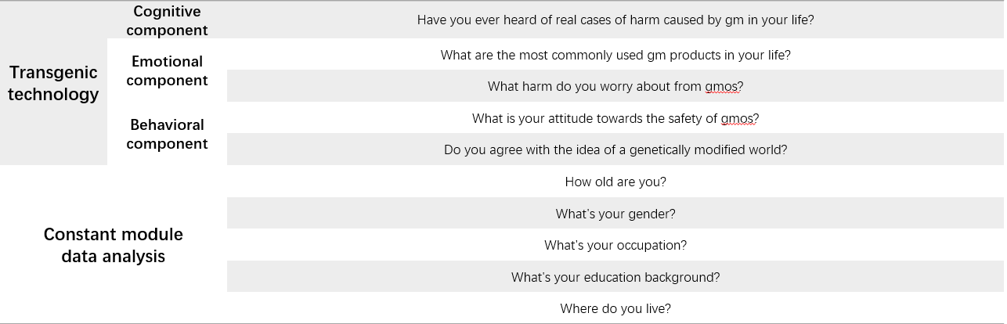Select the attitude towards safety question
Image resolution: width=1007 pixels, height=324 pixels.
point(615,119)
